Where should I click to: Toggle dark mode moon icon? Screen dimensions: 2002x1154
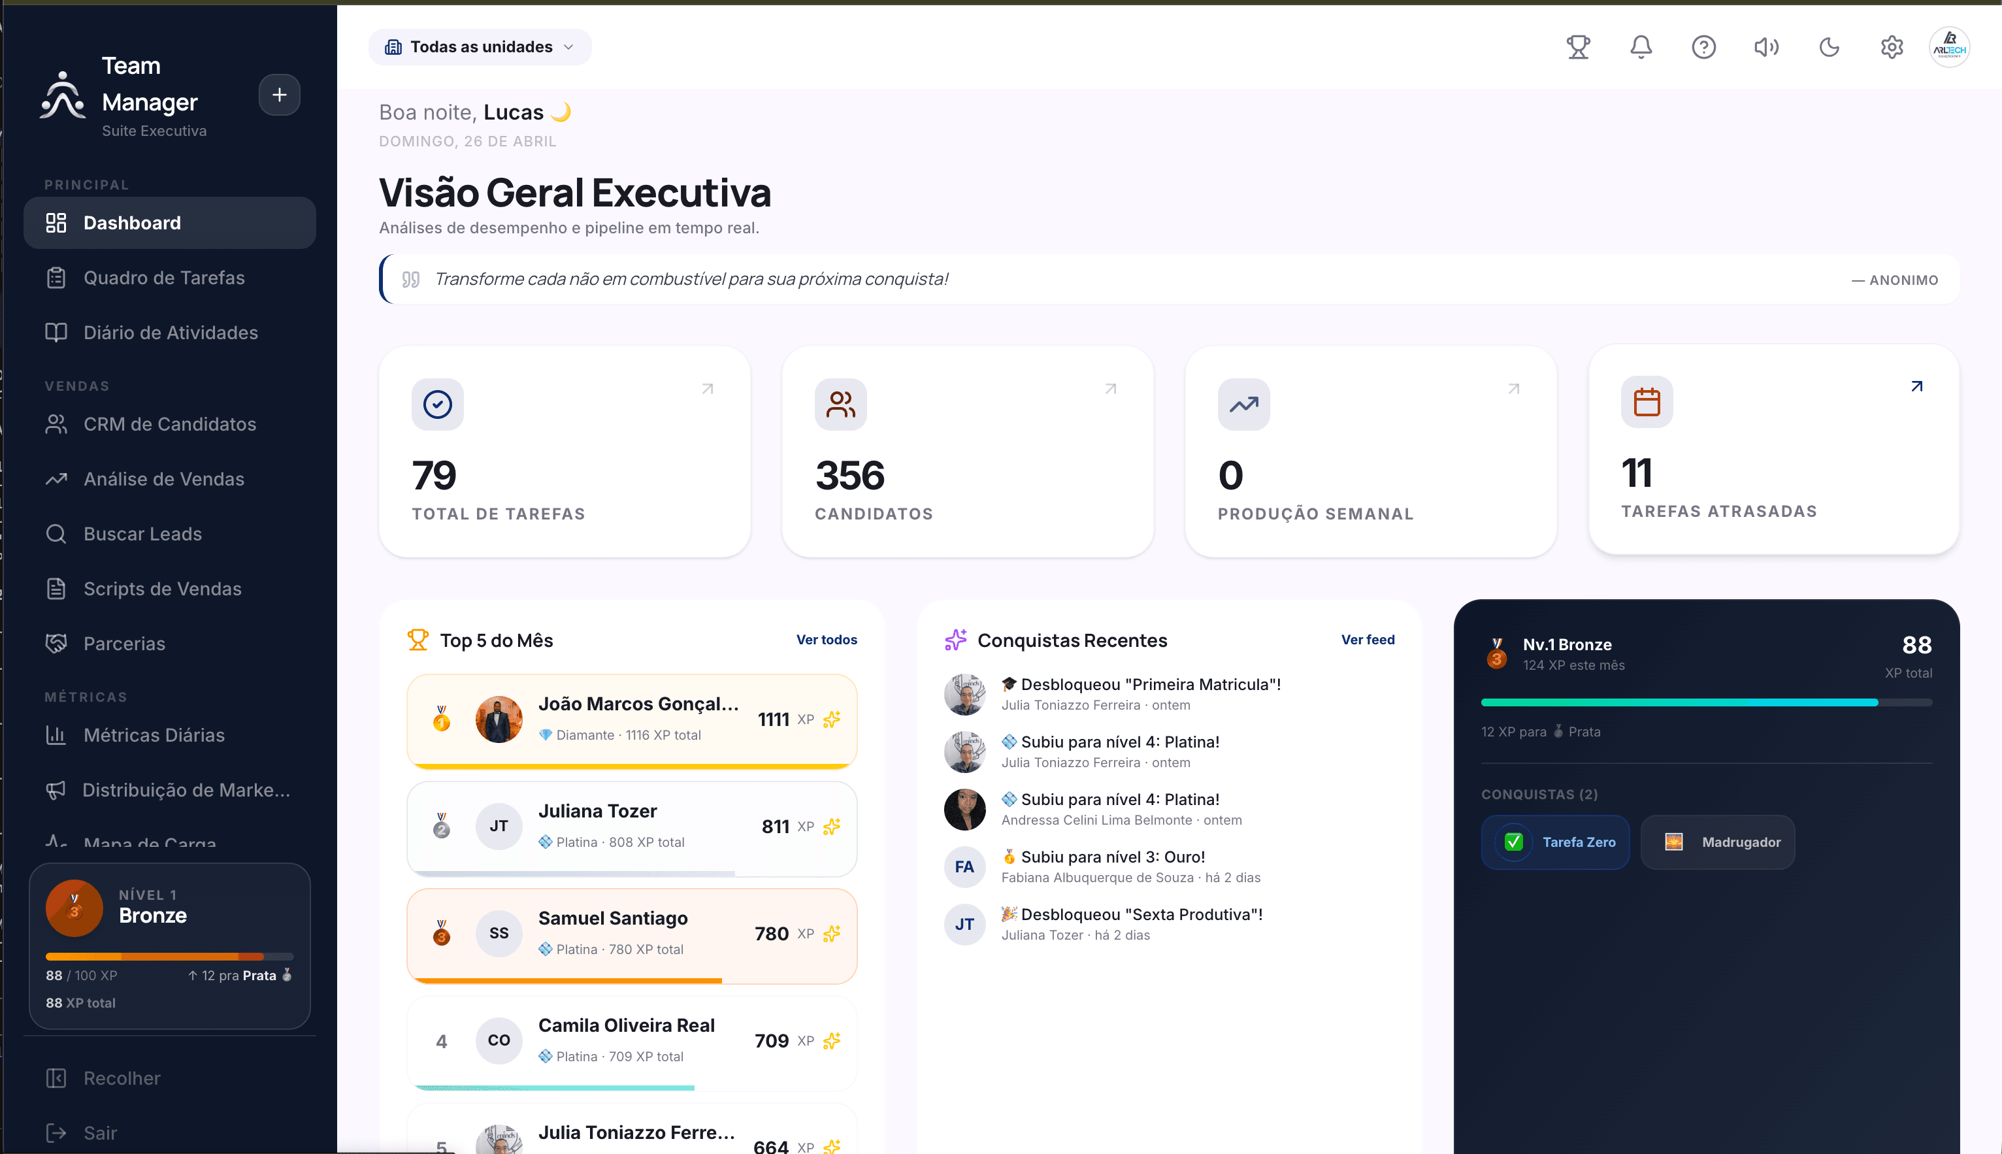pos(1830,48)
